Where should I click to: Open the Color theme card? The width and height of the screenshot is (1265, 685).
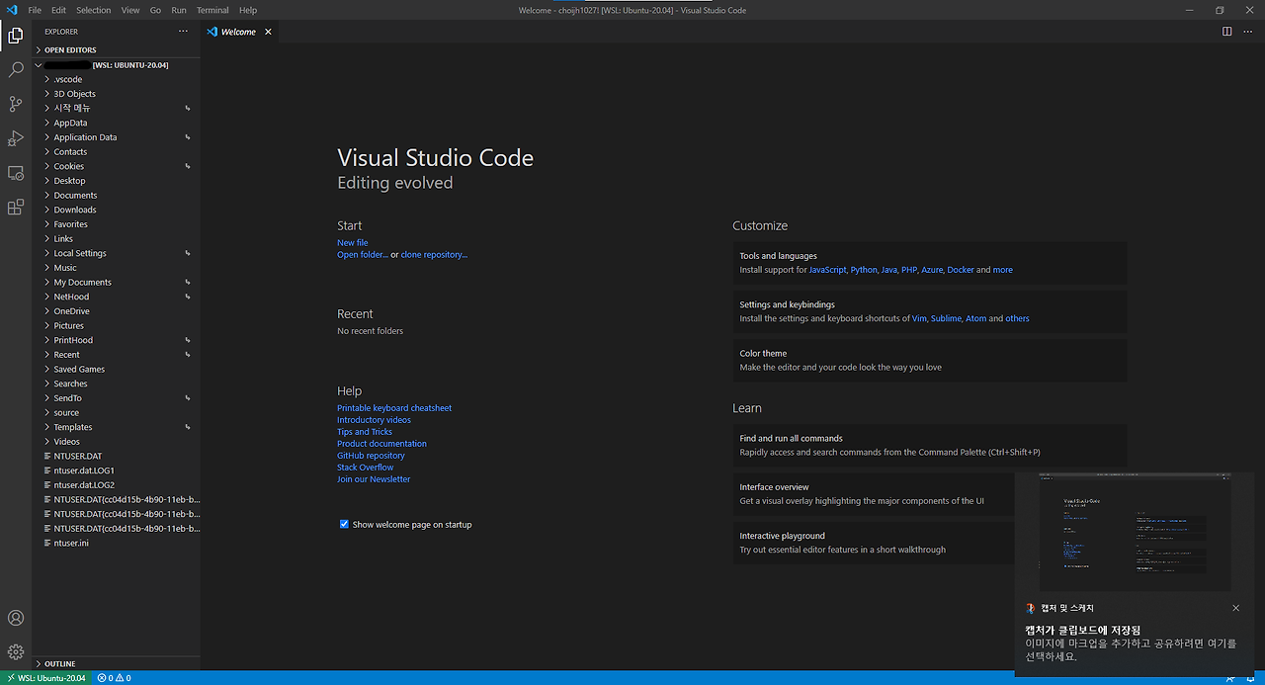(929, 360)
